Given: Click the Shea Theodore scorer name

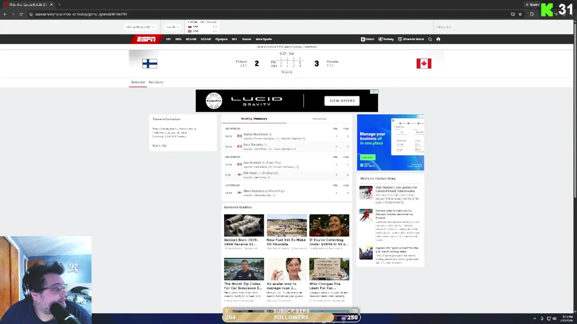Looking at the screenshot, I should [x=253, y=144].
